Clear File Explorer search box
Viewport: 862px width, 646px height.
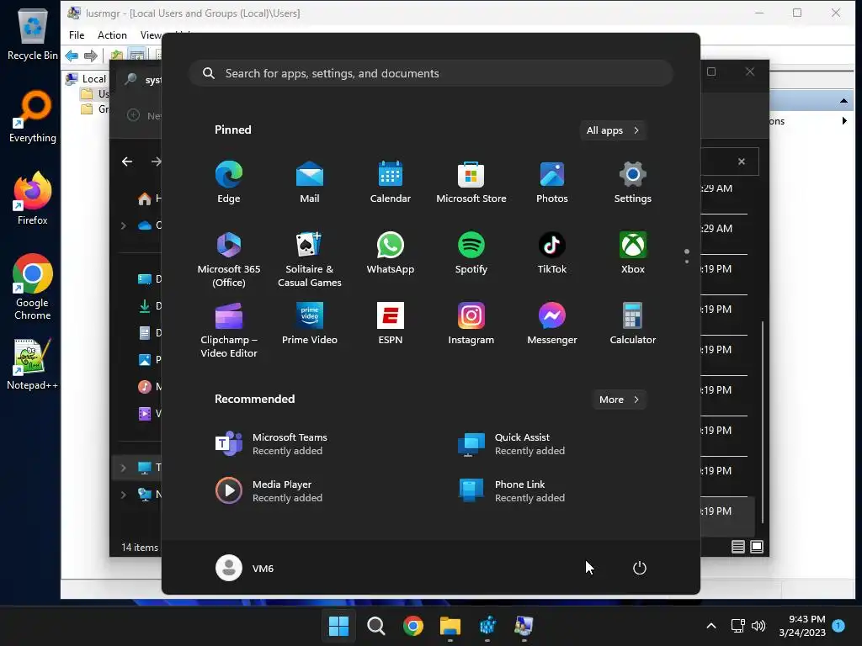point(742,161)
